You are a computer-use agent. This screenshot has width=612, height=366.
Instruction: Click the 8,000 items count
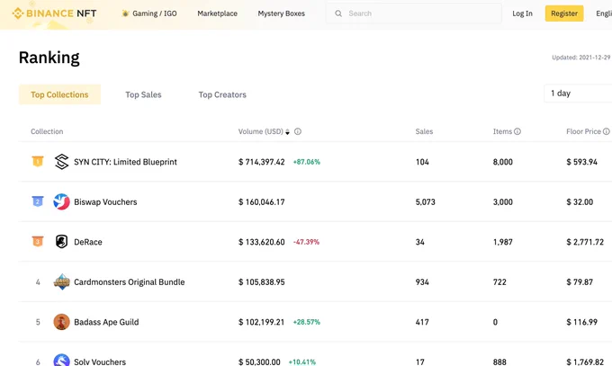coord(503,162)
